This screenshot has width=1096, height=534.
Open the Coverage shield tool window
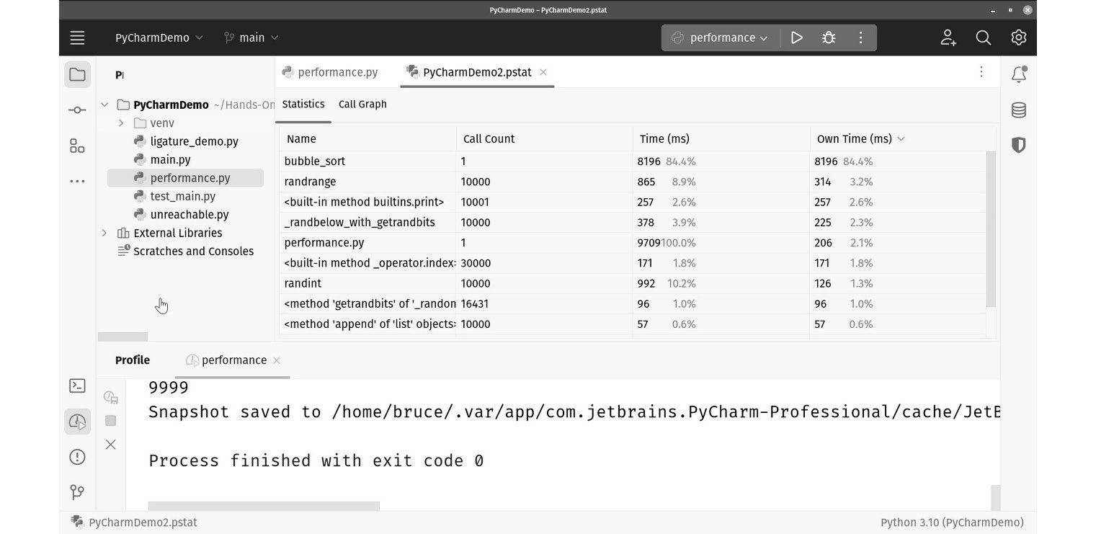point(1018,146)
